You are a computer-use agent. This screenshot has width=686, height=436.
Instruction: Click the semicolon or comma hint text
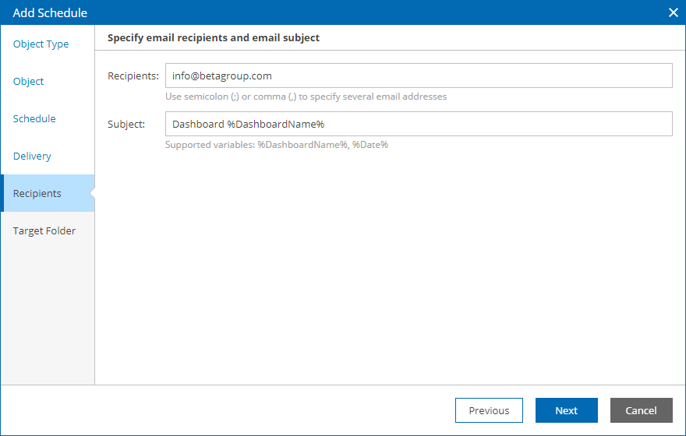(306, 97)
